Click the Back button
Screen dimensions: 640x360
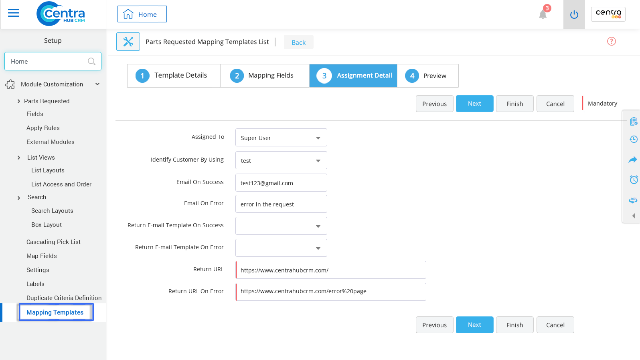point(299,42)
